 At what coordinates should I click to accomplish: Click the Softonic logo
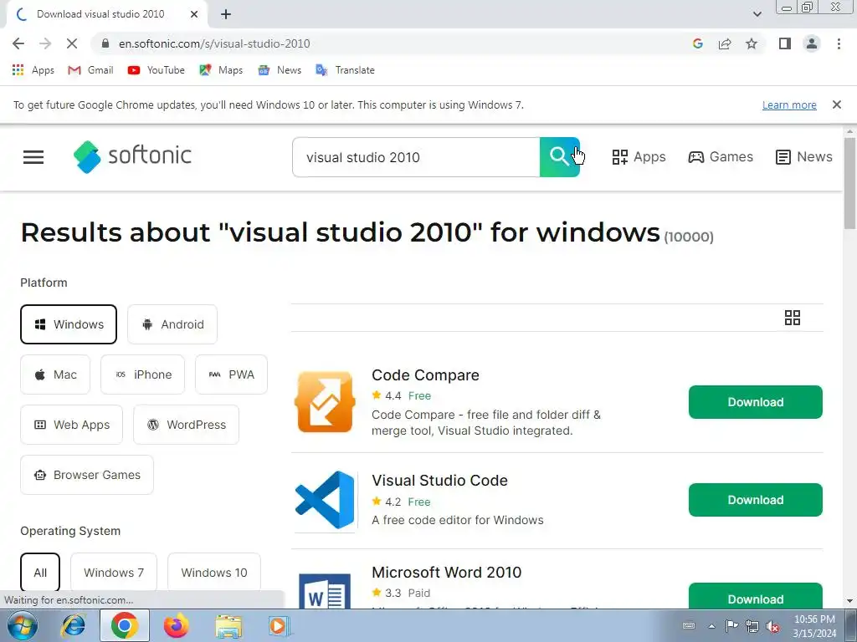[132, 156]
